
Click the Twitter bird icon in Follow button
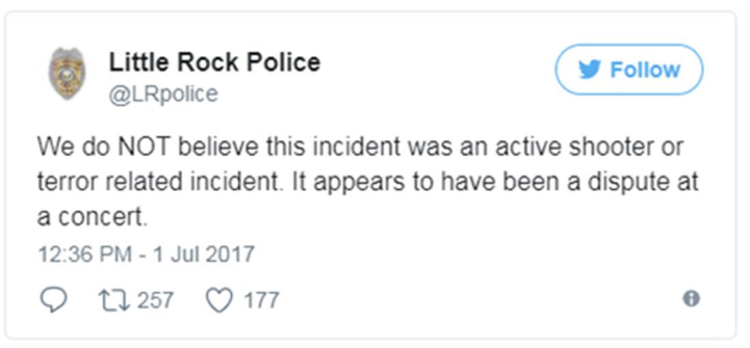pos(590,70)
